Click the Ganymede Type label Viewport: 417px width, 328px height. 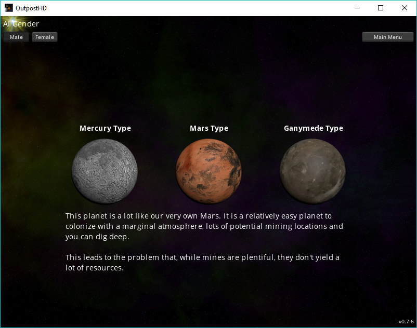(314, 128)
